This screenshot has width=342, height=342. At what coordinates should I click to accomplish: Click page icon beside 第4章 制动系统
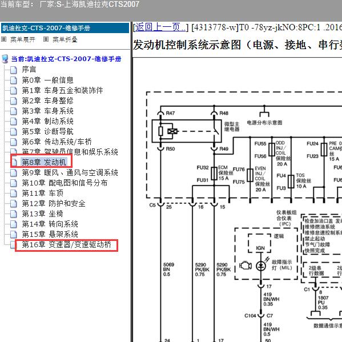tap(14, 121)
